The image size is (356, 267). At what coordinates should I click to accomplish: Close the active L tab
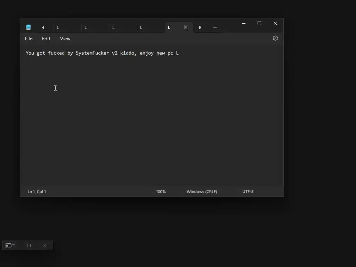(186, 27)
